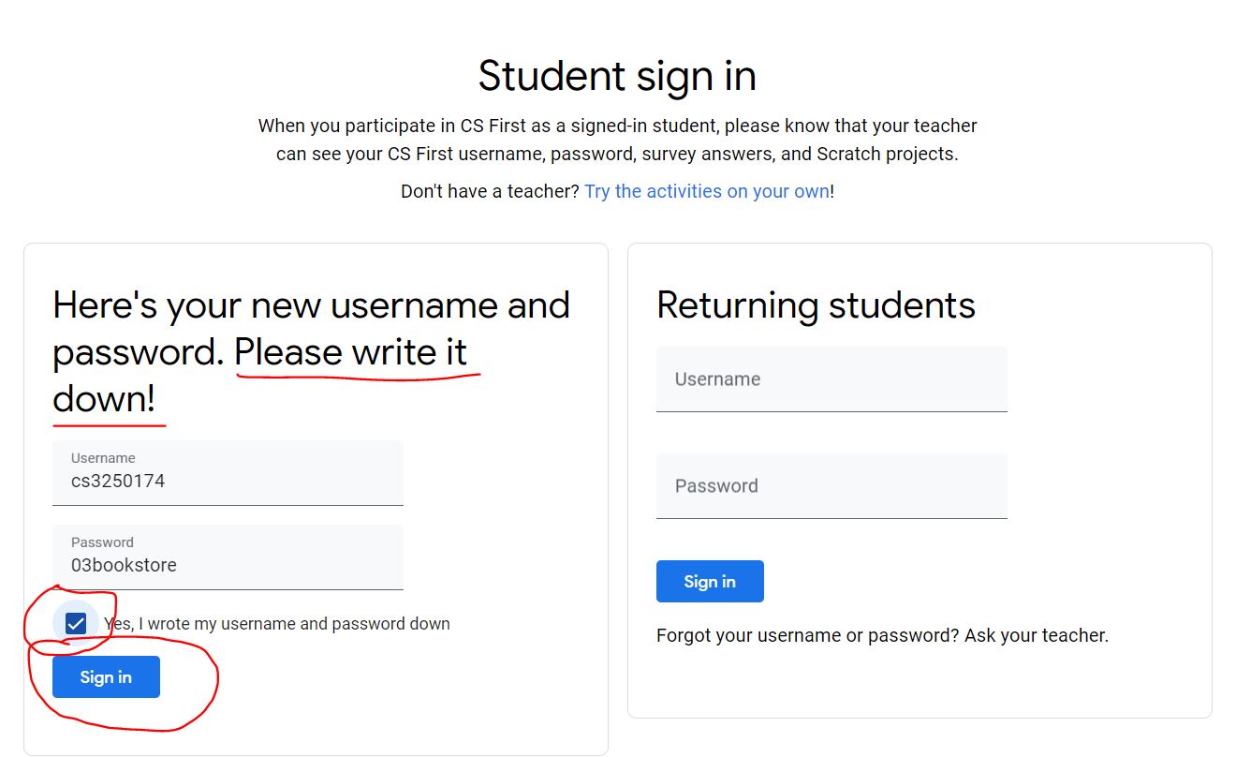Click the generated password 03bookstore
The width and height of the screenshot is (1236, 757).
tap(124, 566)
